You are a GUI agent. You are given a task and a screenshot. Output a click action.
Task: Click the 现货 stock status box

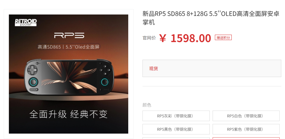click(212, 68)
